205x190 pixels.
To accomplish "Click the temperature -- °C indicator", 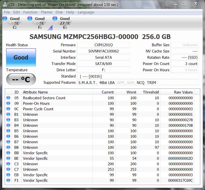I will (21, 79).
